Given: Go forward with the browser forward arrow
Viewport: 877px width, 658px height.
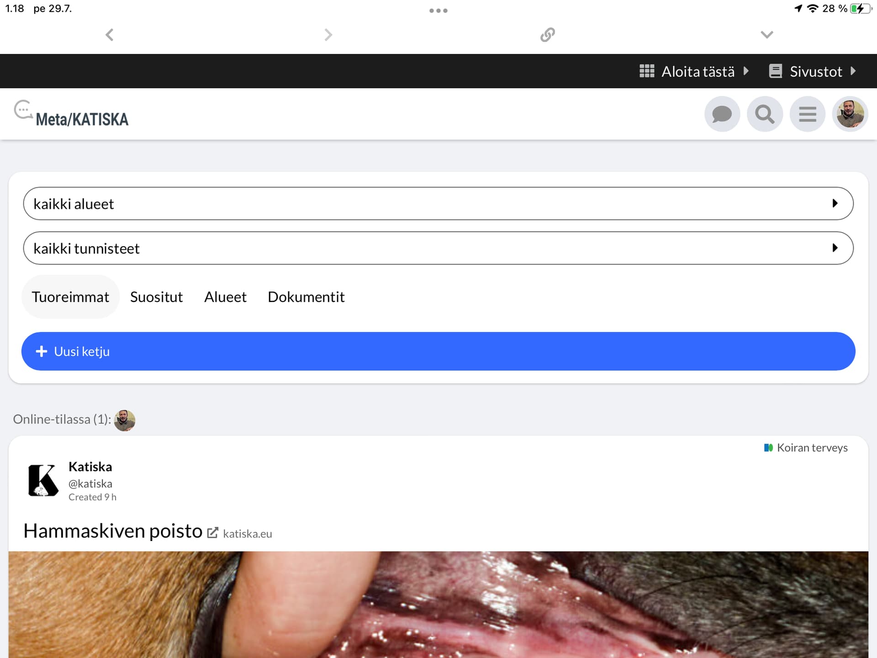Looking at the screenshot, I should tap(328, 35).
